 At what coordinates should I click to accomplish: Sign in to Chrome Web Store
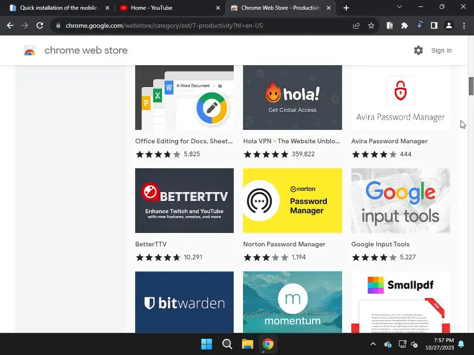tap(441, 50)
